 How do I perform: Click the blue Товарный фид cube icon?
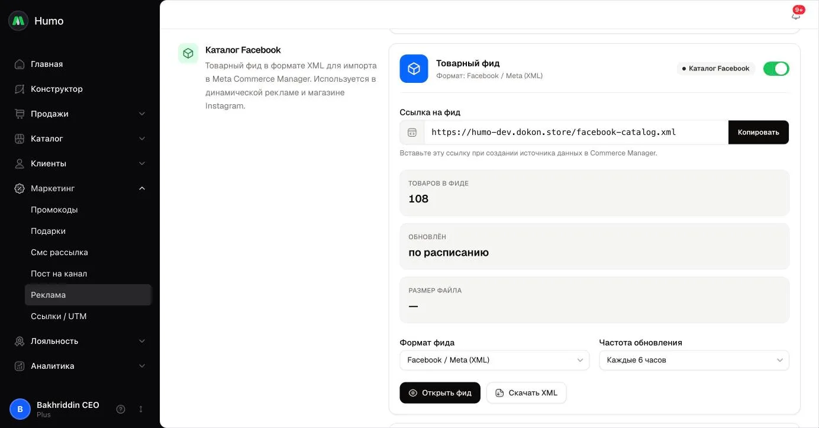click(x=414, y=69)
